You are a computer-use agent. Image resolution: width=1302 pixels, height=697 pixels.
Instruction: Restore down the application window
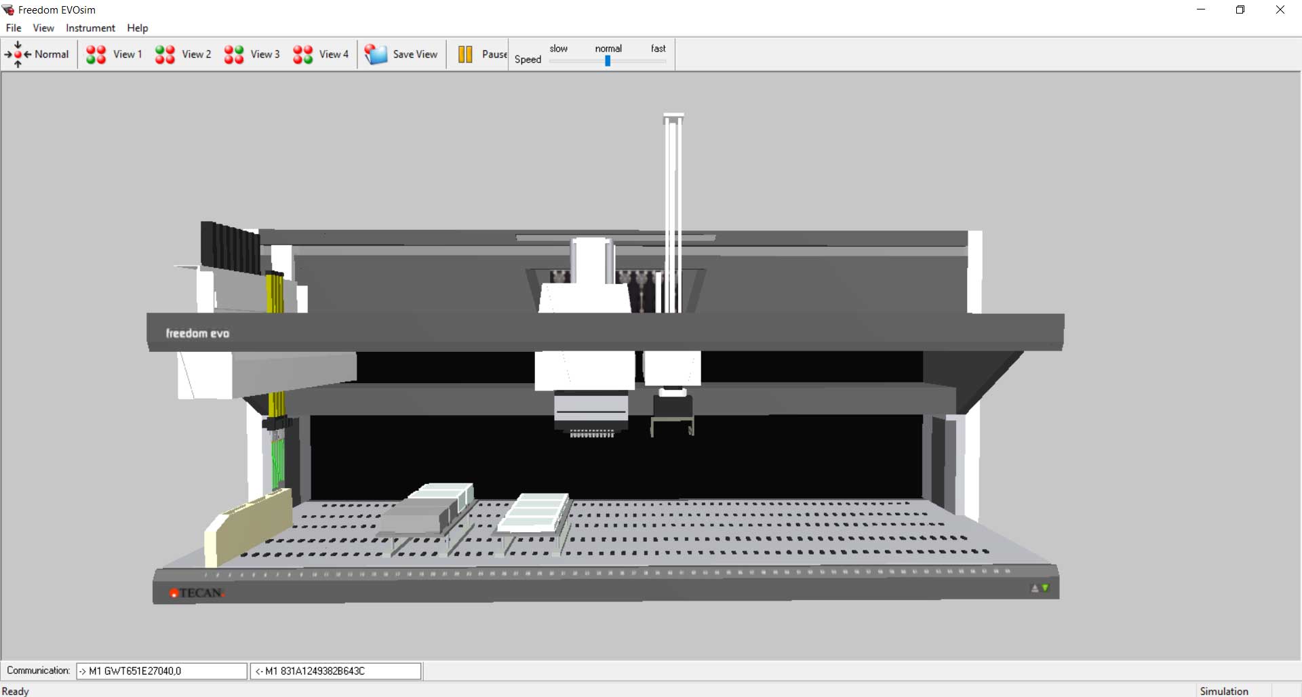(x=1240, y=9)
